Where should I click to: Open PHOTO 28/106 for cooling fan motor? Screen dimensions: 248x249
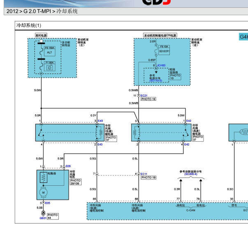coord(76,182)
